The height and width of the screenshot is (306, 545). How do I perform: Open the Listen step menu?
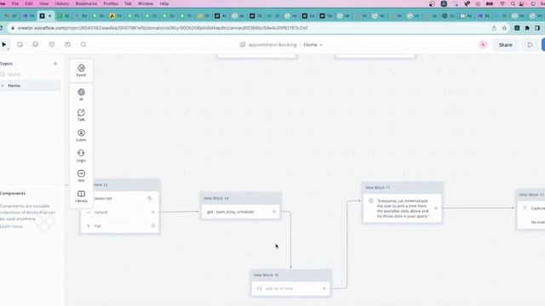click(x=81, y=135)
